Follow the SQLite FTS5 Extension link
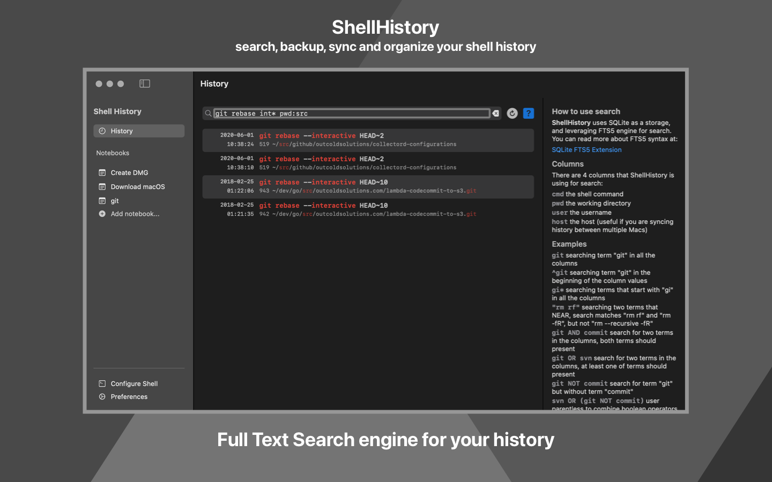Image resolution: width=772 pixels, height=482 pixels. (x=587, y=150)
